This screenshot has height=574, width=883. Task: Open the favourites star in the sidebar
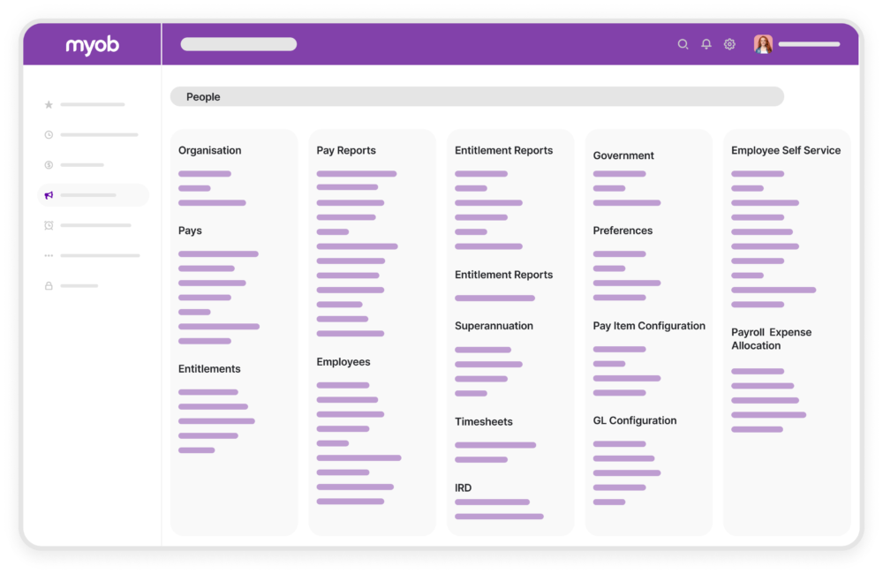(x=49, y=105)
